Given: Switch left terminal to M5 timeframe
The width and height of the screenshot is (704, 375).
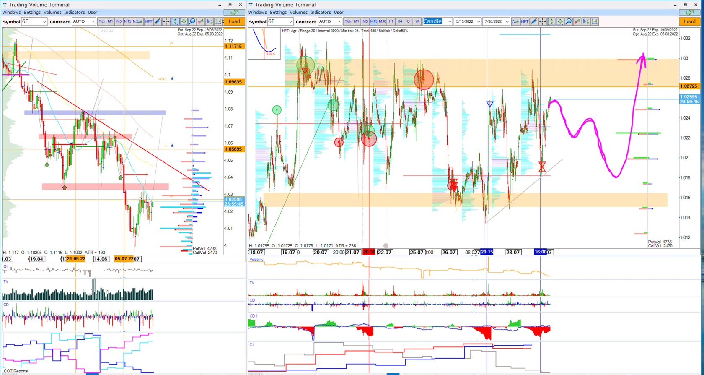Looking at the screenshot, I should pyautogui.click(x=119, y=21).
